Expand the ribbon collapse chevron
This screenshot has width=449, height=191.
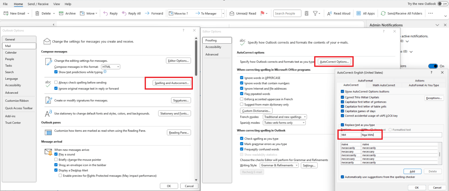tap(445, 16)
